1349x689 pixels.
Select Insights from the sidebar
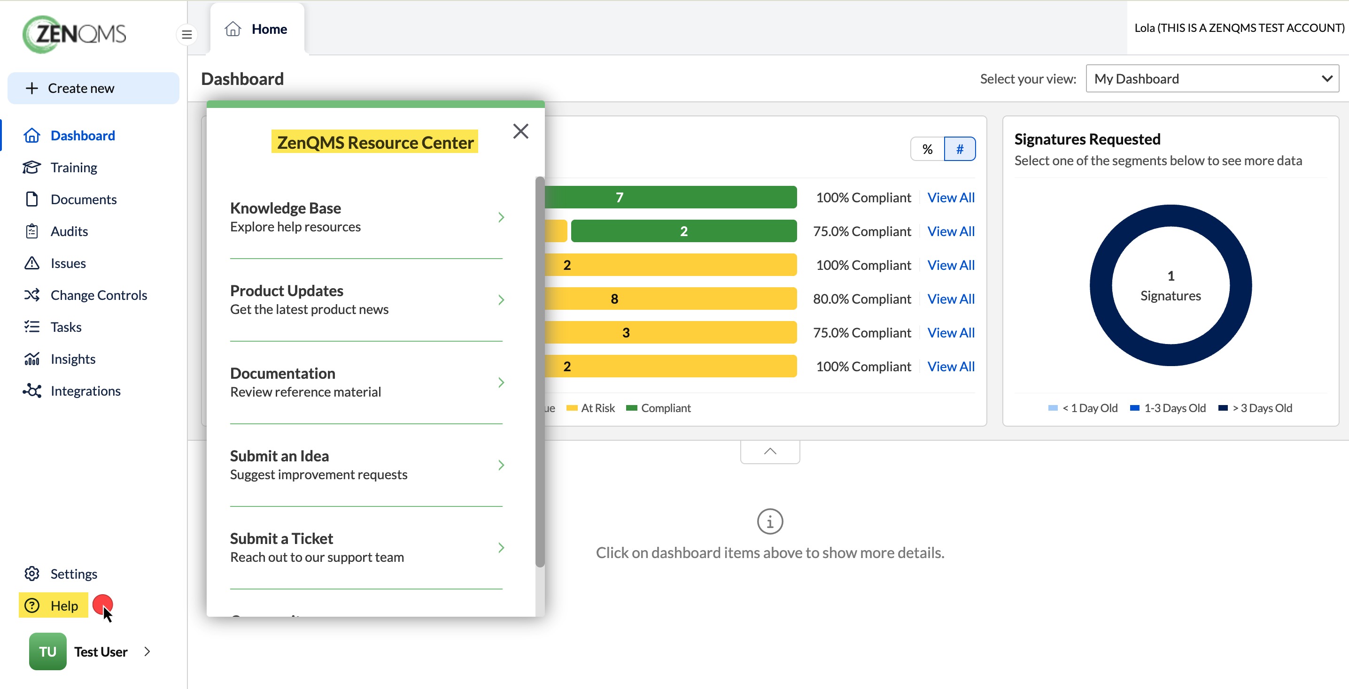tap(73, 359)
